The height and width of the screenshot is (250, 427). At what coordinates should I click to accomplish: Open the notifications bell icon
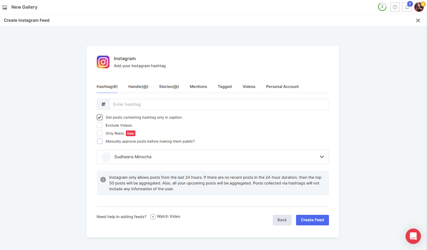click(x=407, y=7)
